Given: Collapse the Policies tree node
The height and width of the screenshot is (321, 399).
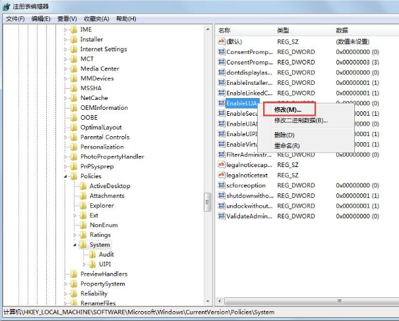Looking at the screenshot, I should pos(65,176).
